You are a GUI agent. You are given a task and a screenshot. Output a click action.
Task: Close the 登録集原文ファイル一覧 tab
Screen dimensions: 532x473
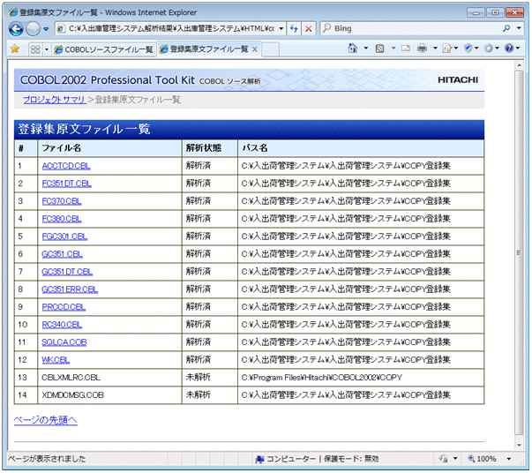click(x=255, y=49)
